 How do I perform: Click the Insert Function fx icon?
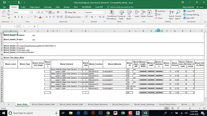click(x=35, y=26)
